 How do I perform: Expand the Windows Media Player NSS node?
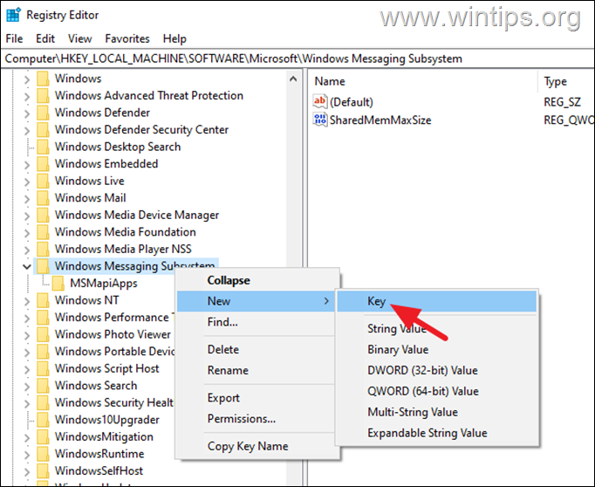[x=27, y=250]
